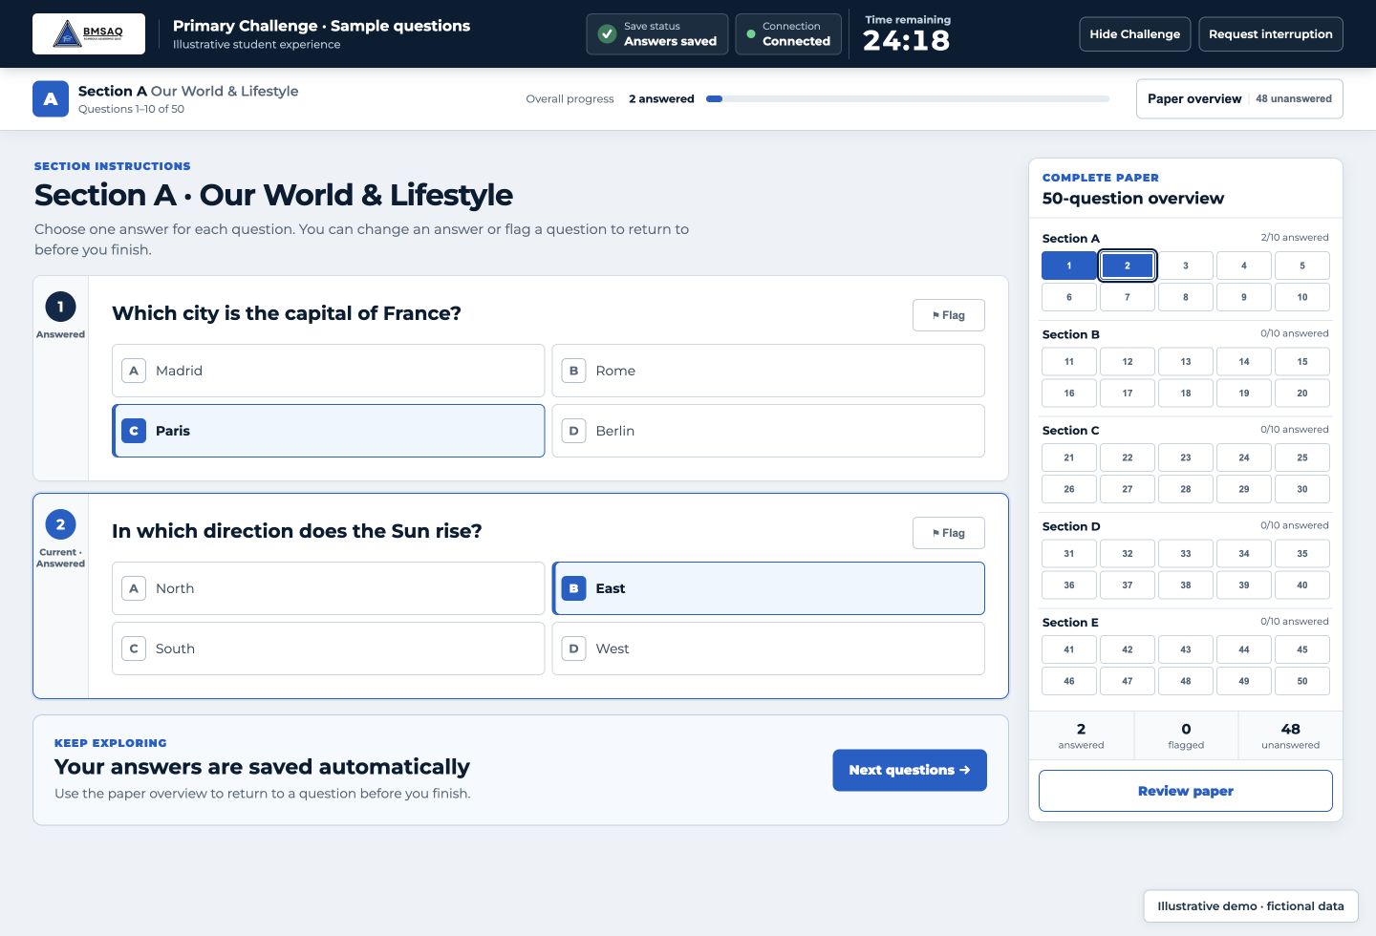Select answer Rome for question 1

click(768, 371)
